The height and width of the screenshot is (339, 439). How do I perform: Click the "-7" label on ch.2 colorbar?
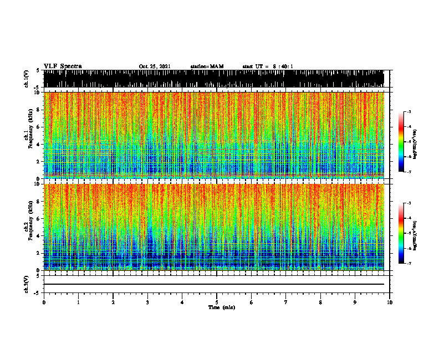409,263
